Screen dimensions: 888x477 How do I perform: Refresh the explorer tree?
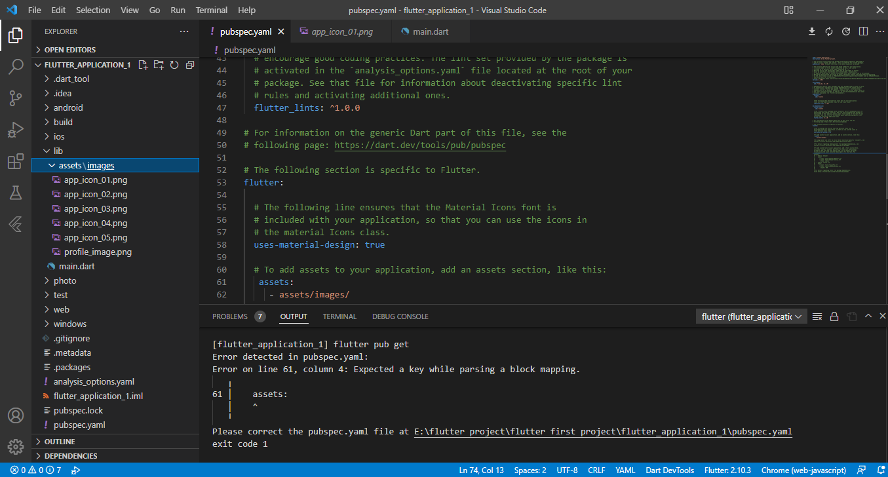pos(174,65)
